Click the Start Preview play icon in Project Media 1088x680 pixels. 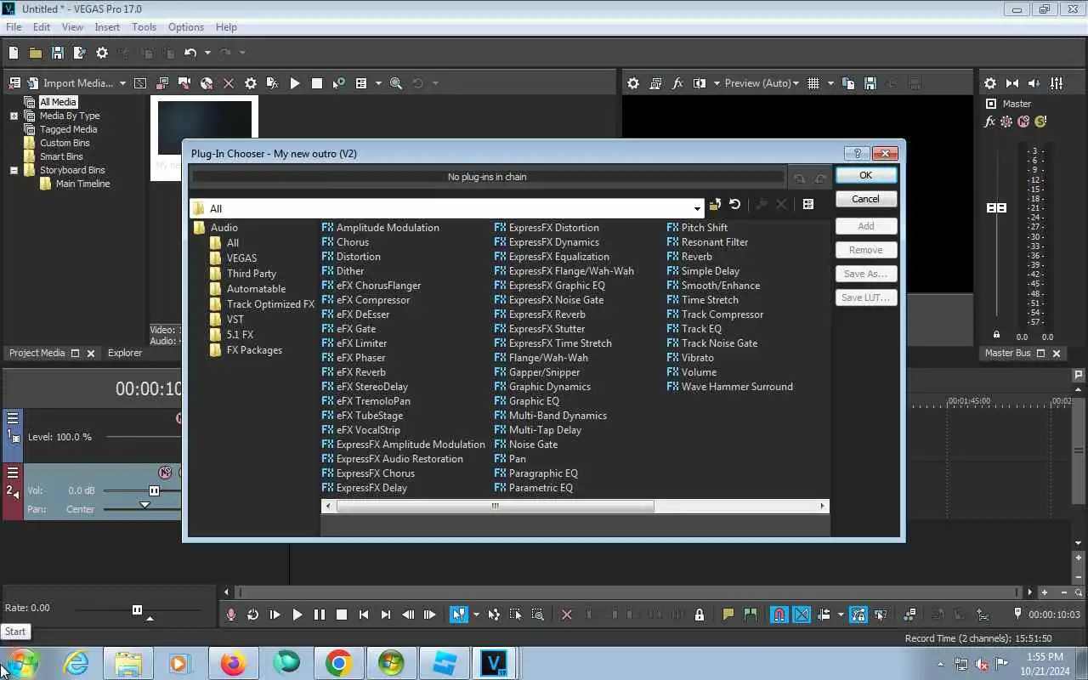coord(295,83)
